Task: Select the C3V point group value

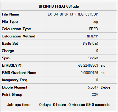Action: tap(95, 95)
